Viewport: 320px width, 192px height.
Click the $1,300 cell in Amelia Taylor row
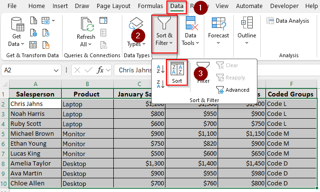[139, 164]
